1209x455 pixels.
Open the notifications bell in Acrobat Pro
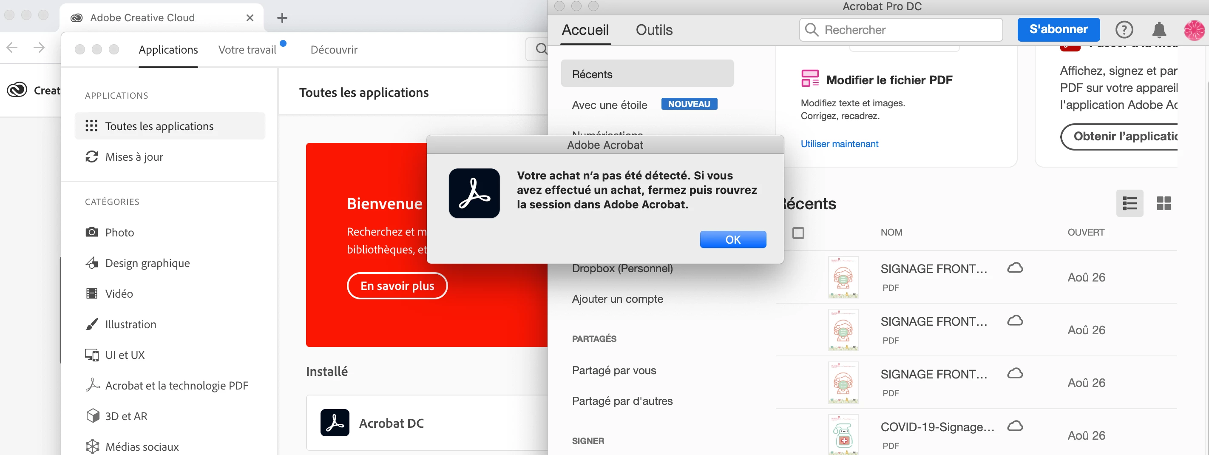coord(1159,30)
